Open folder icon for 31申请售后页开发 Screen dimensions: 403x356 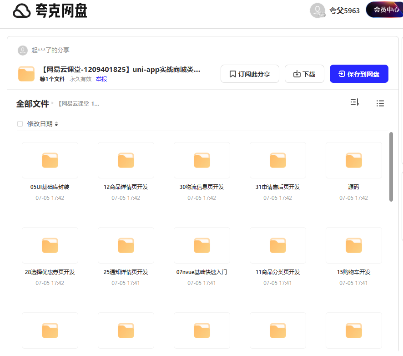[278, 160]
